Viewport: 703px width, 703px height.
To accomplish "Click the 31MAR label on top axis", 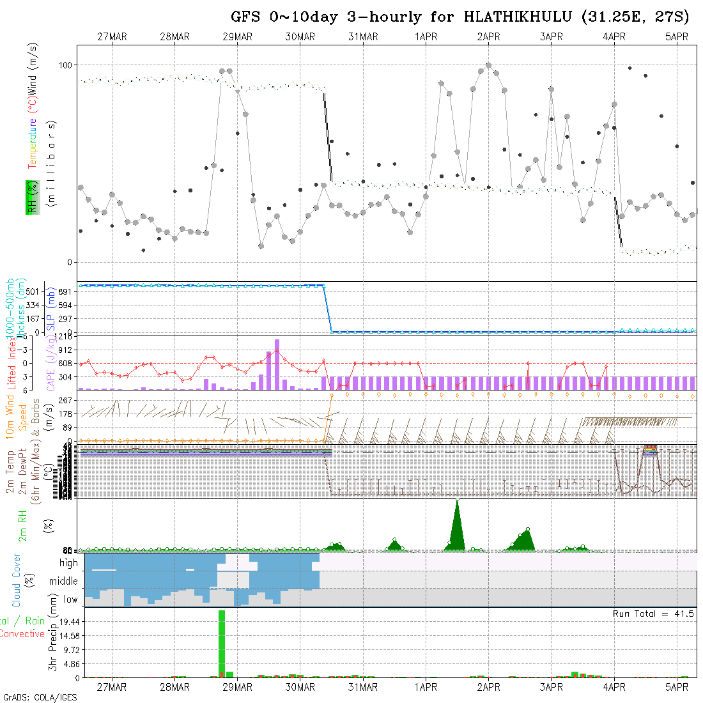I will [363, 37].
